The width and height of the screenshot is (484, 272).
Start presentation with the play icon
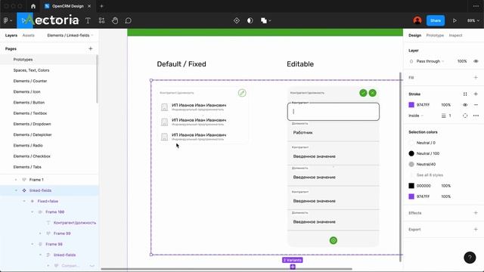click(x=455, y=20)
